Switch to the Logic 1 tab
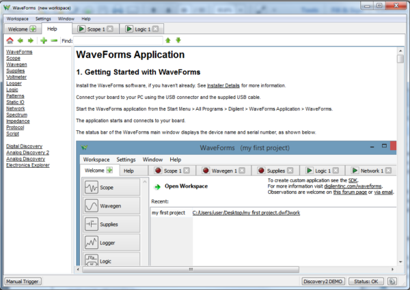Image resolution: width=410 pixels, height=290 pixels. (x=143, y=29)
